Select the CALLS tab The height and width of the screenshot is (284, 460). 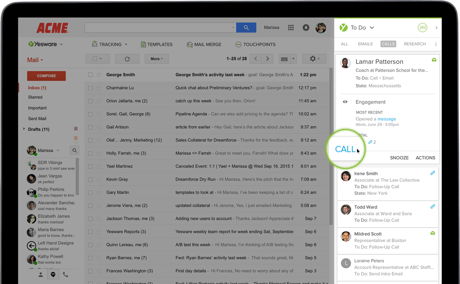[x=388, y=44]
